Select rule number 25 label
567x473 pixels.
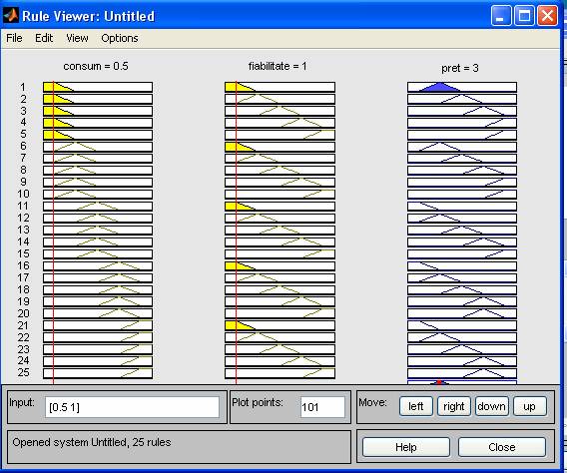pyautogui.click(x=24, y=372)
